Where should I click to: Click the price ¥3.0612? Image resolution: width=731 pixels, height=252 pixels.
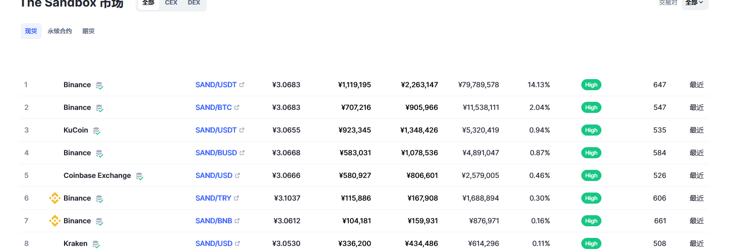coord(287,221)
